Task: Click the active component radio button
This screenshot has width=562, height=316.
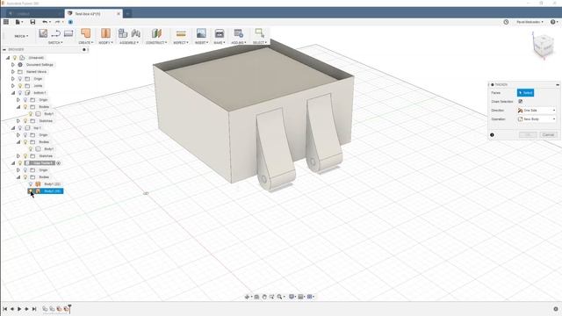Action: pos(59,163)
